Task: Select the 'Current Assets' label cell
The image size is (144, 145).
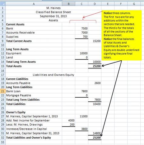Action: (34, 24)
